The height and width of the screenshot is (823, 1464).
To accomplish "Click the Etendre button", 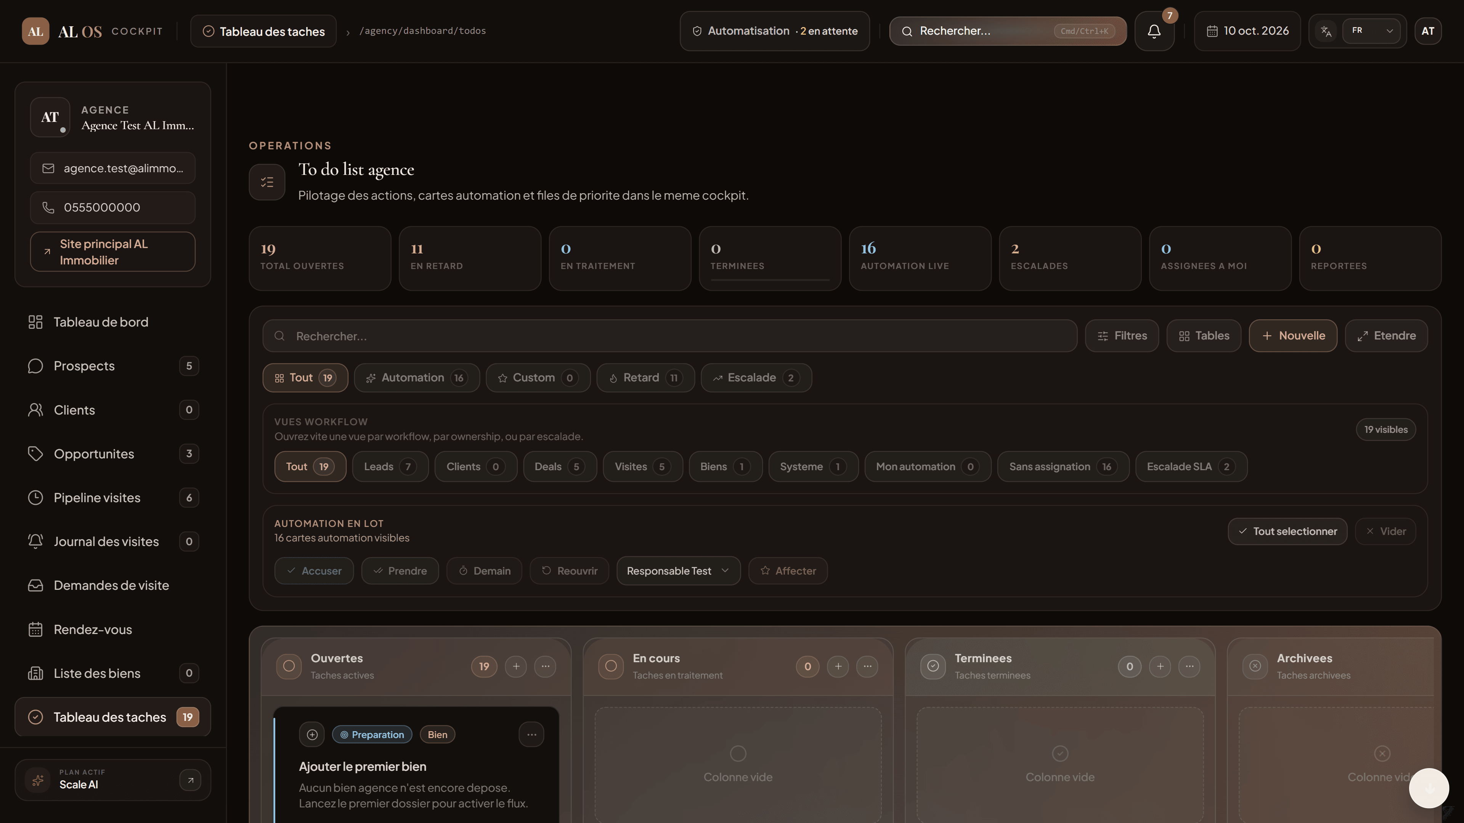I will tap(1386, 336).
